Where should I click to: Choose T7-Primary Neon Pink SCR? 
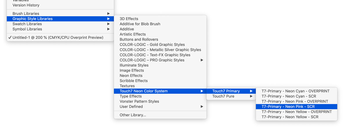click(296, 107)
